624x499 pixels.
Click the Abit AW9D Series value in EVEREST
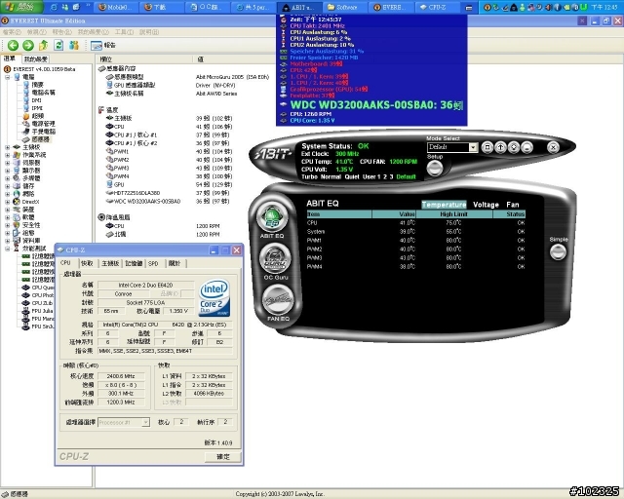click(216, 94)
